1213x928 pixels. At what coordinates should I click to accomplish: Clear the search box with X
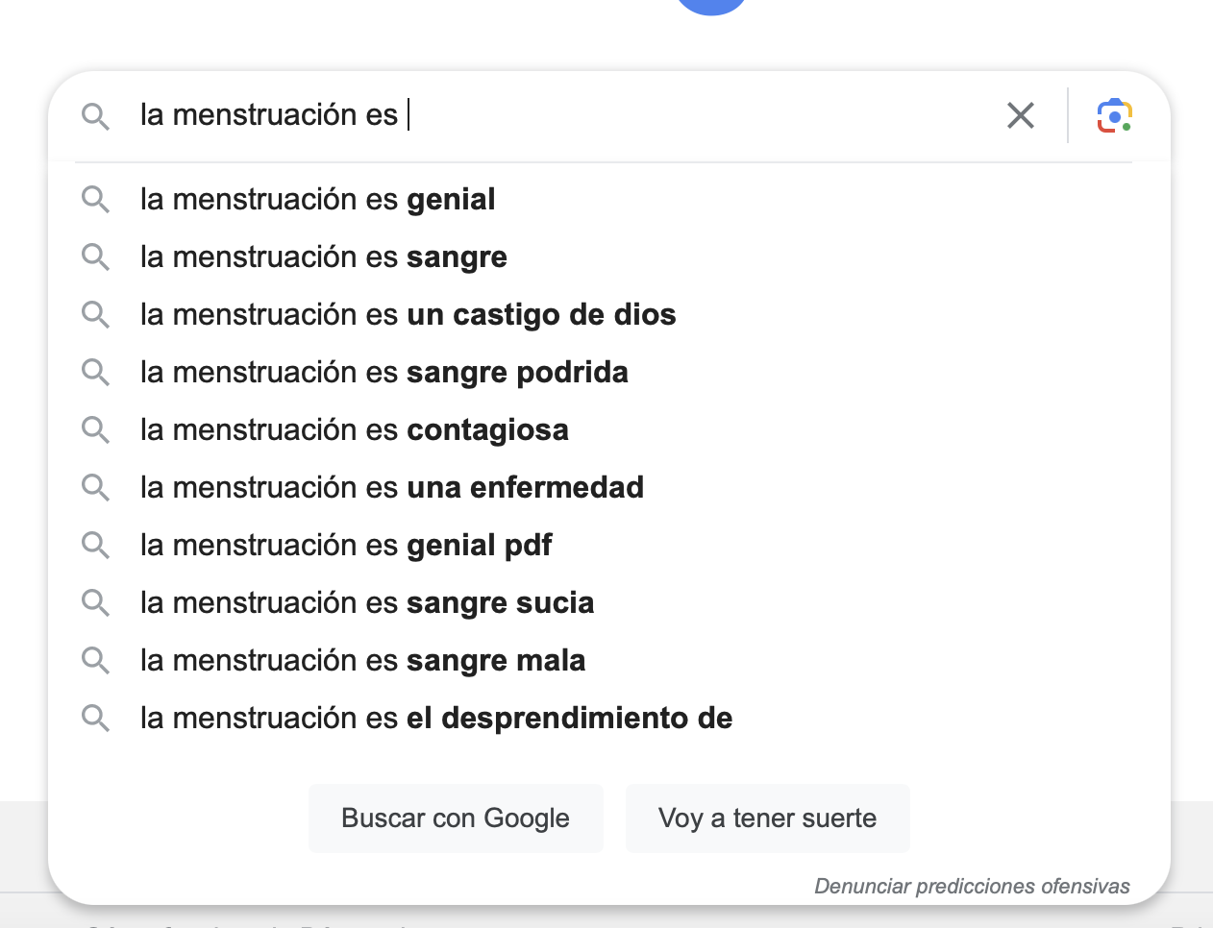(1021, 115)
